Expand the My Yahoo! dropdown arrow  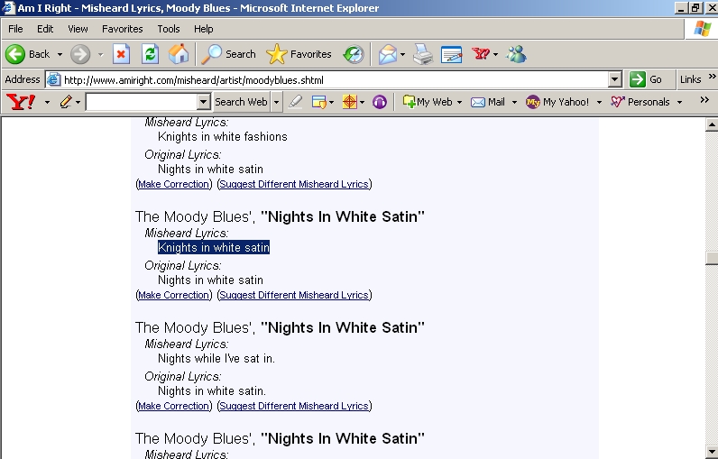[x=599, y=102]
